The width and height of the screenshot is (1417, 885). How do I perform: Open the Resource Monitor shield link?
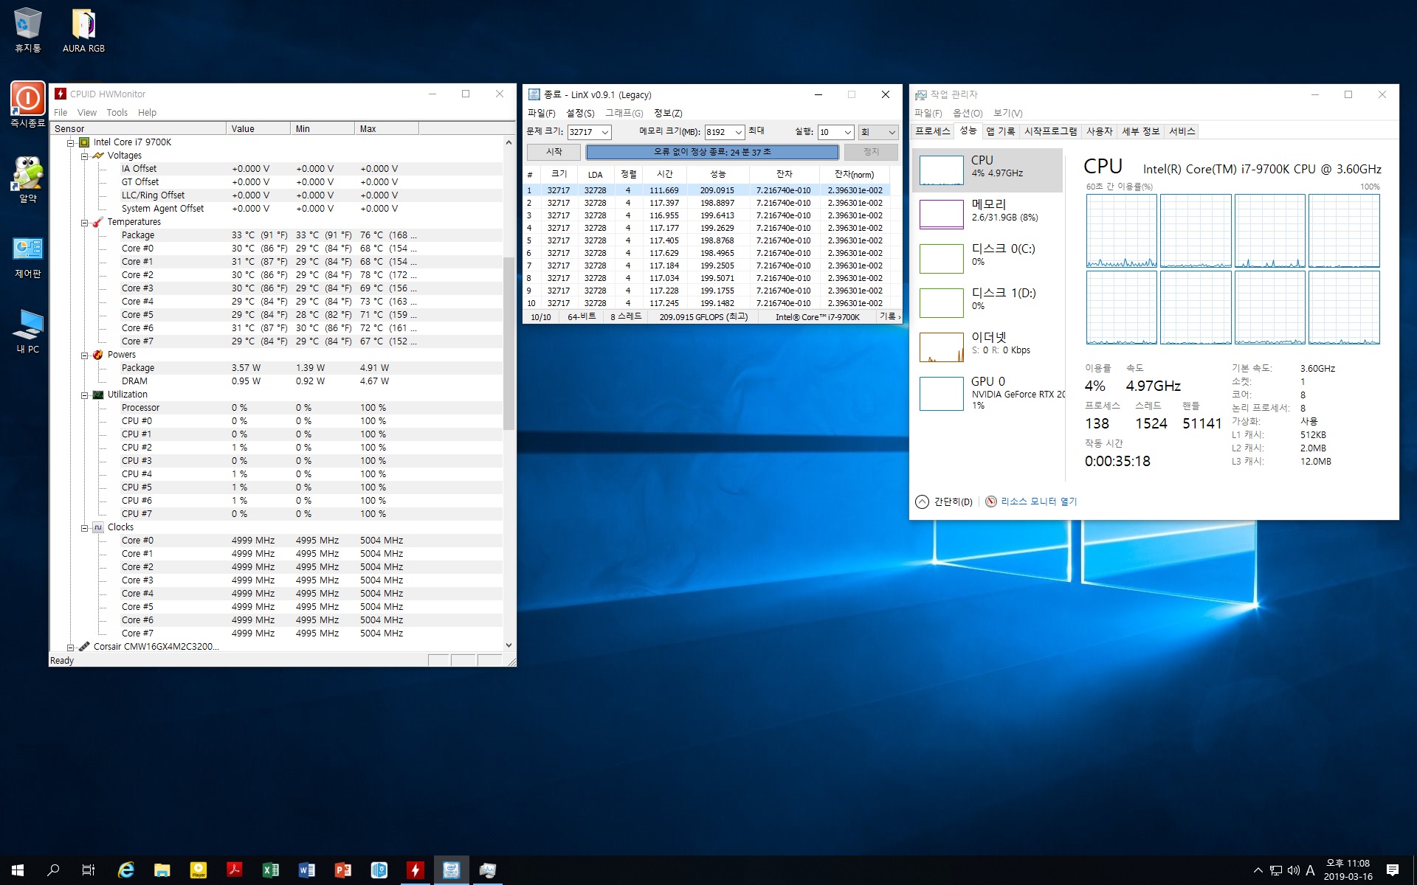[1032, 502]
